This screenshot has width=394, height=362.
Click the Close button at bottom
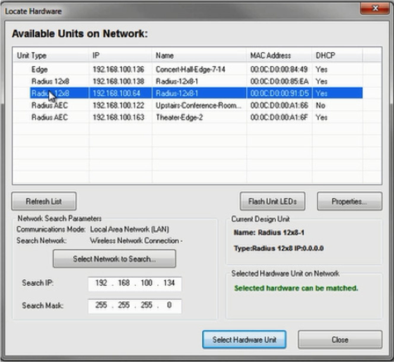340,340
